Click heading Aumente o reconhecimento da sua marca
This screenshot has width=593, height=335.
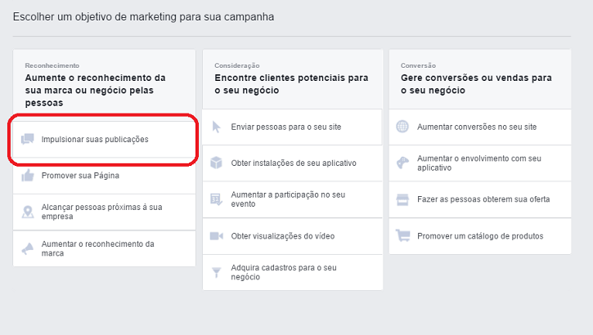click(96, 90)
